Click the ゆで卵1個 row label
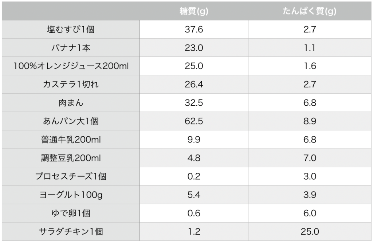This screenshot has height=243, width=373. (x=71, y=213)
